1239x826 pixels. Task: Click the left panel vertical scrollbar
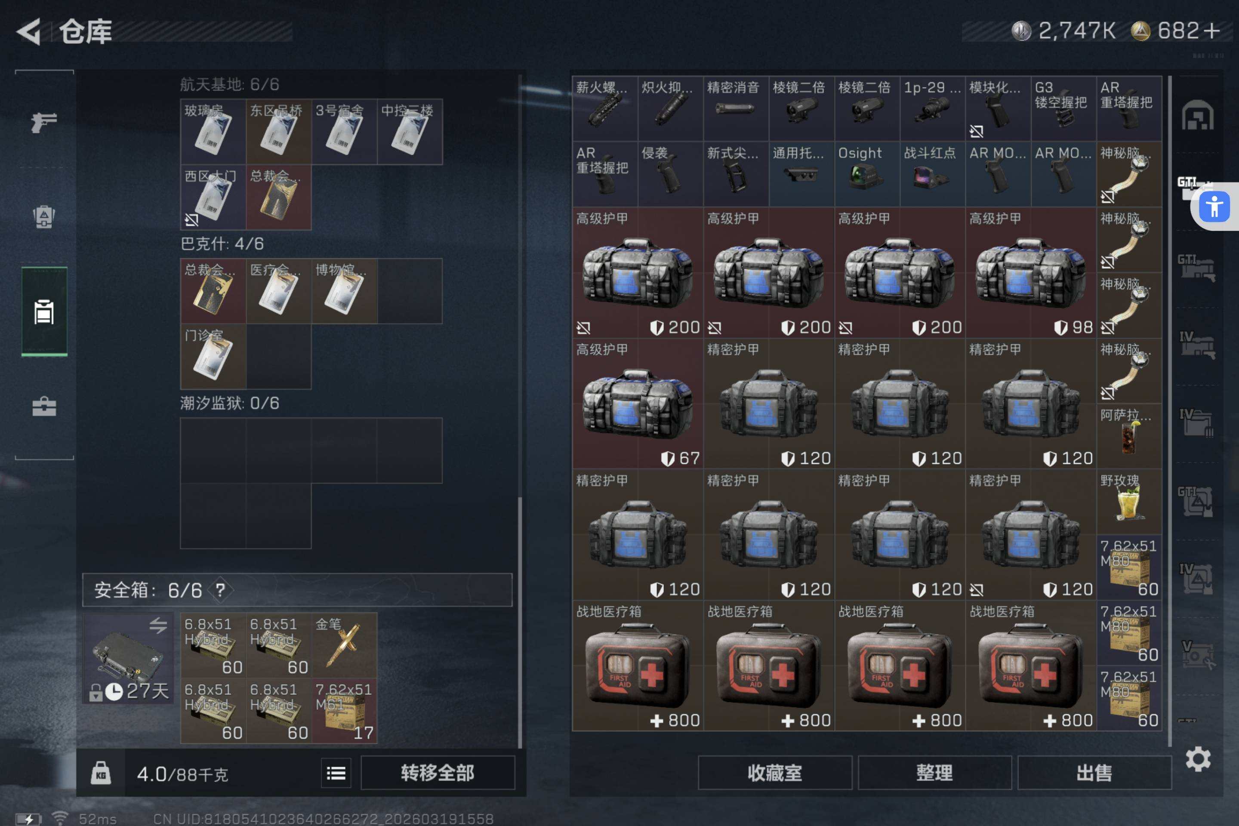tap(520, 622)
